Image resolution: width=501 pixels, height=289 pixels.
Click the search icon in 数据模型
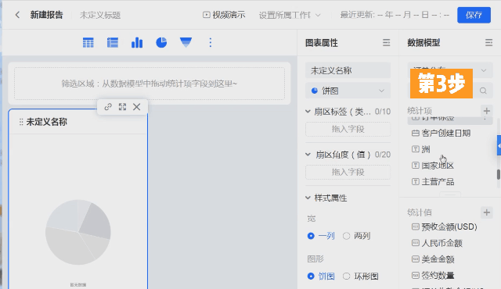coord(483,91)
